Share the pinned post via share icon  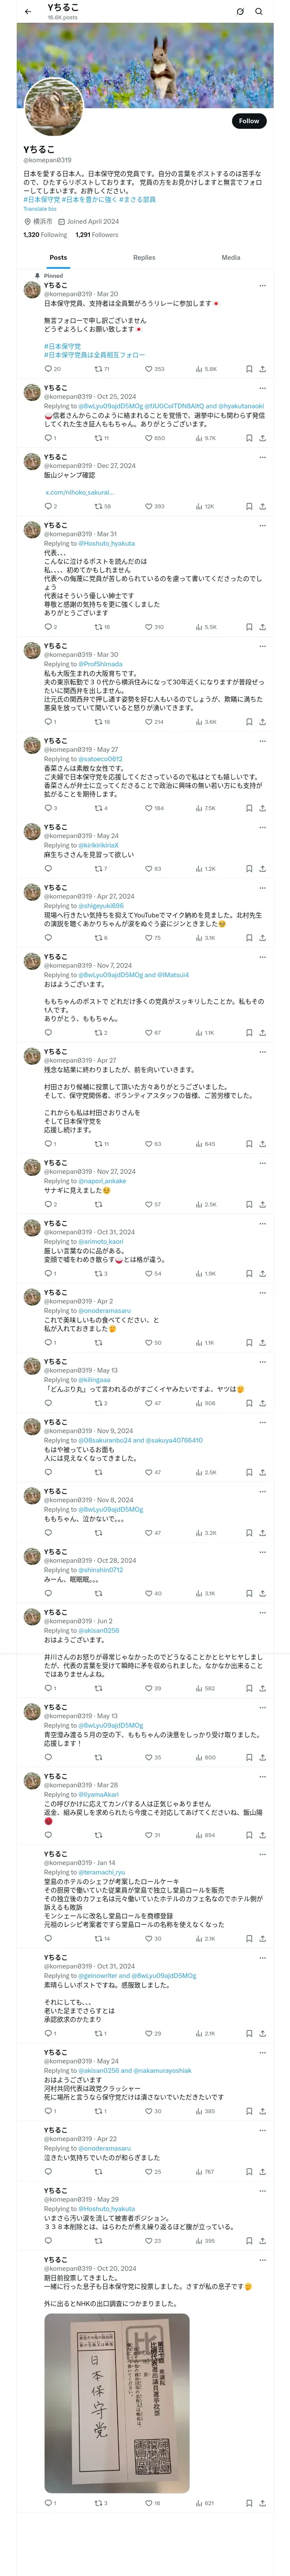pyautogui.click(x=262, y=369)
